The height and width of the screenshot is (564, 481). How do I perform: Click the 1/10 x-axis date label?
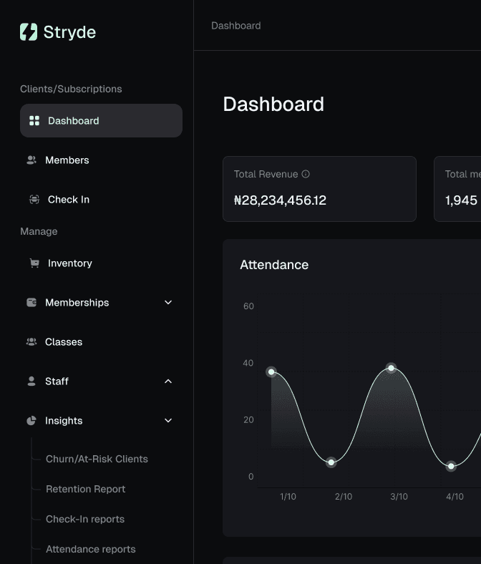click(288, 497)
